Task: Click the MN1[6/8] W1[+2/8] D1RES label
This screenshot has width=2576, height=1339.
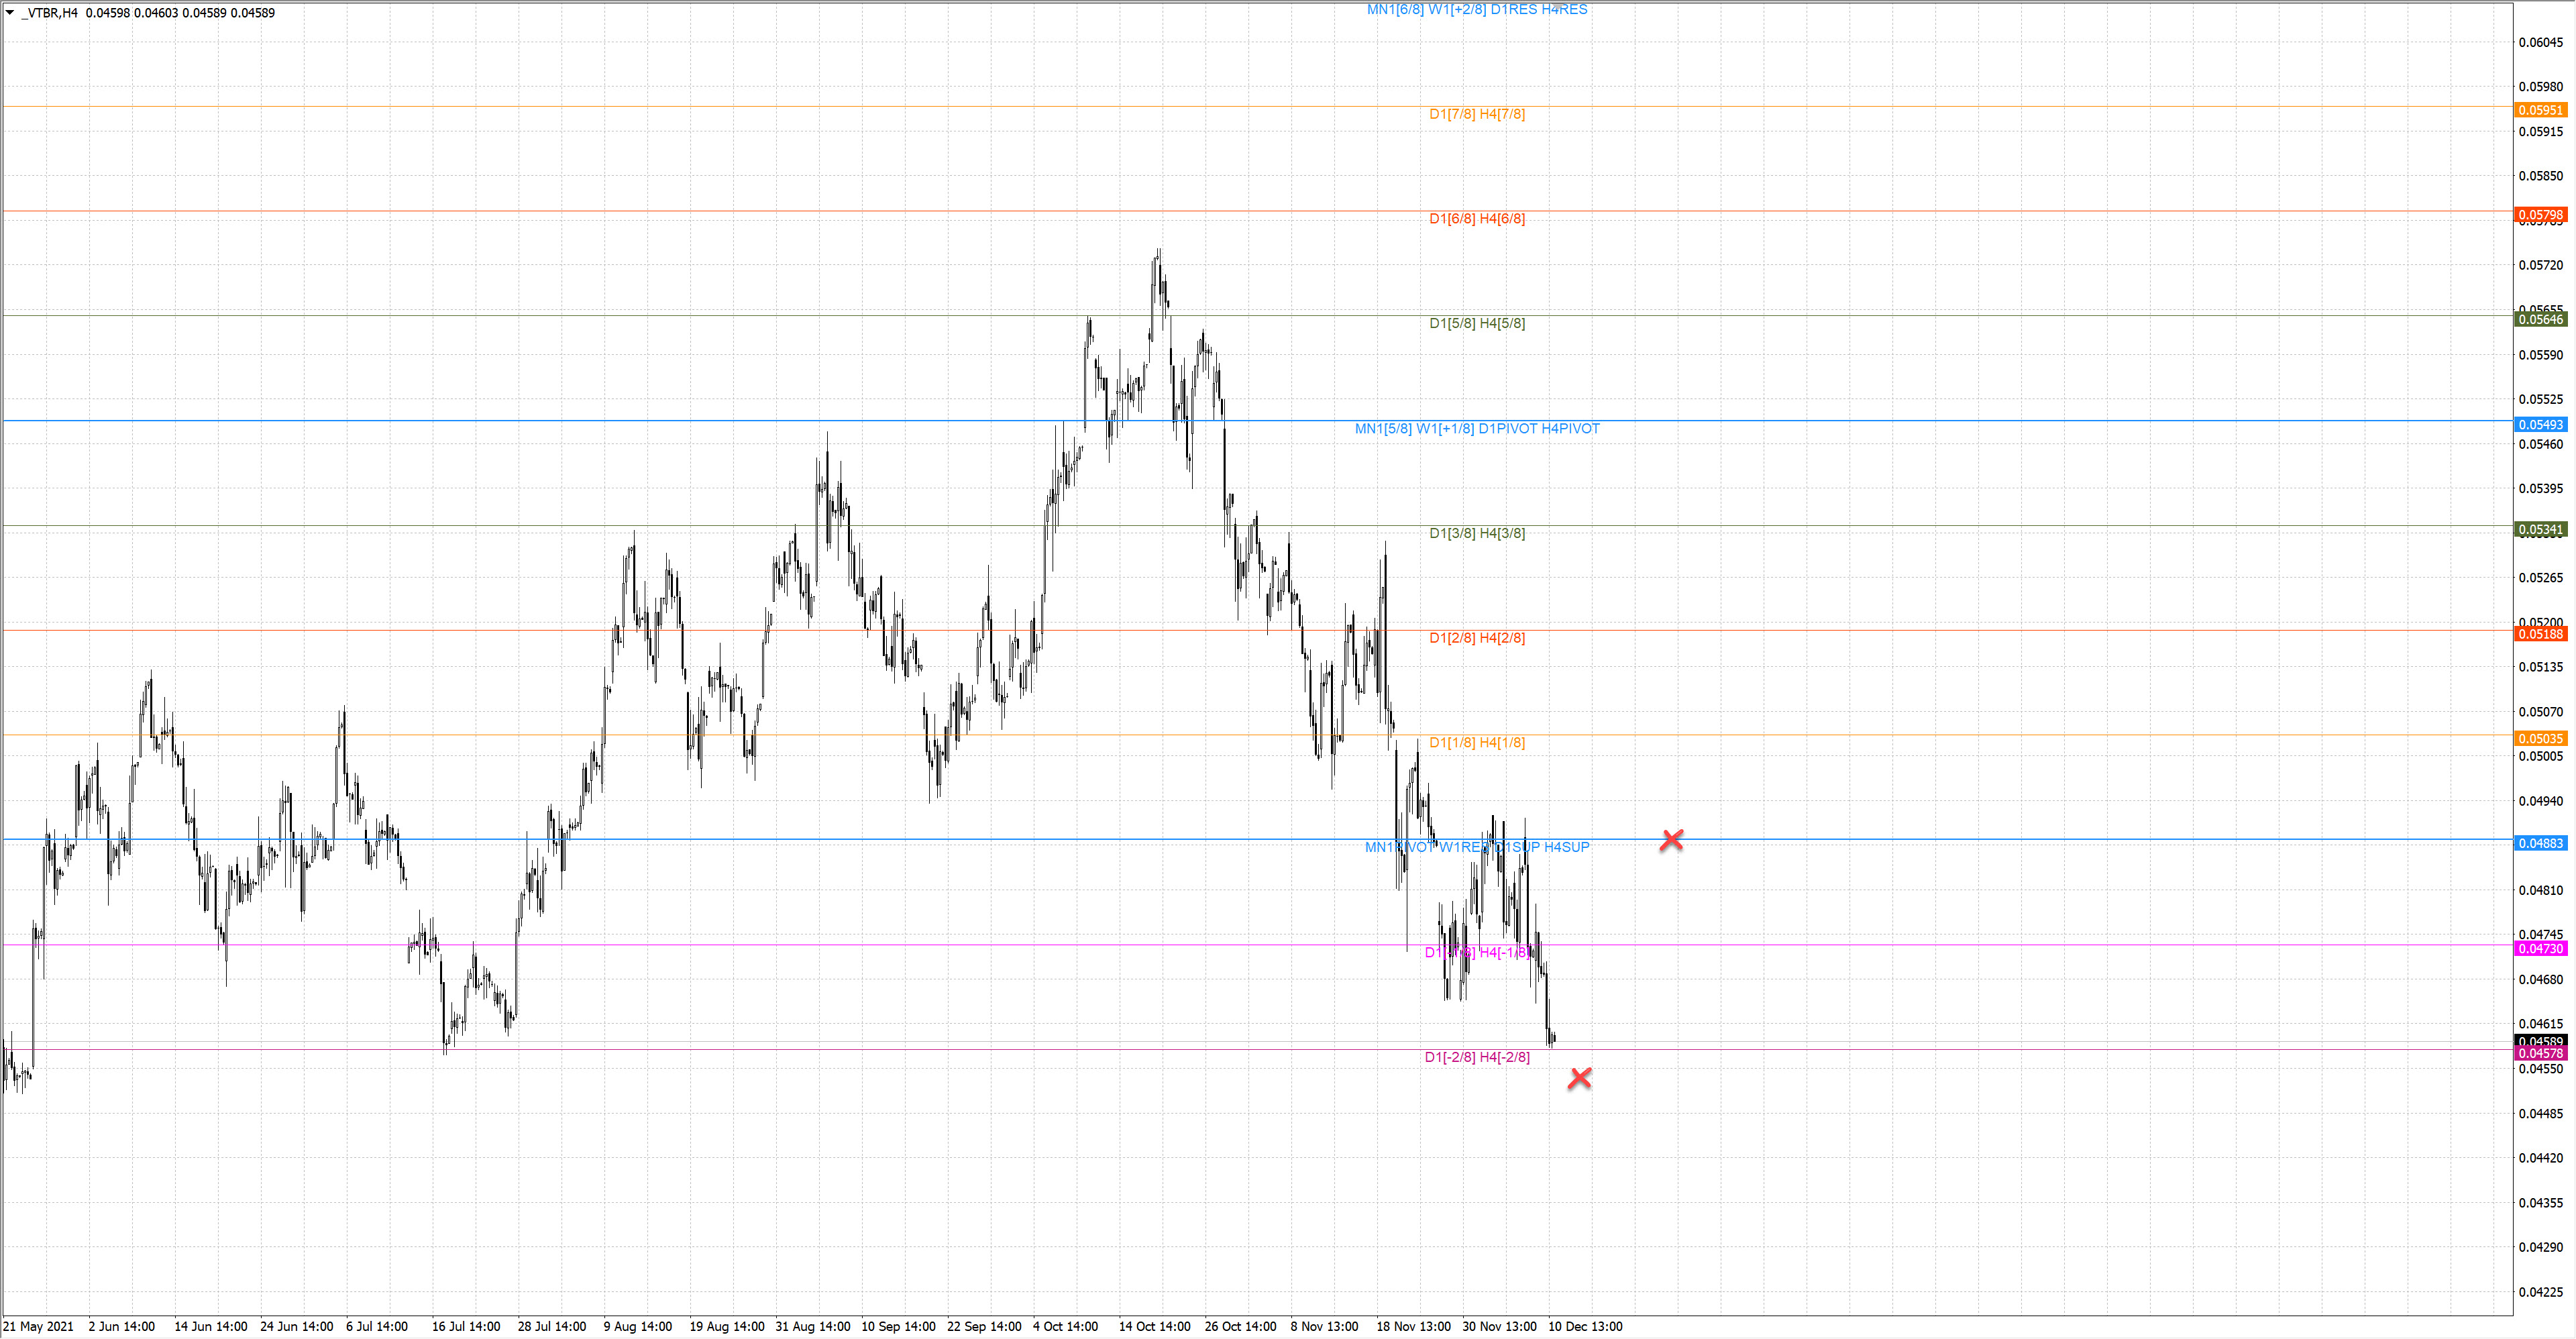Action: pos(1477,10)
